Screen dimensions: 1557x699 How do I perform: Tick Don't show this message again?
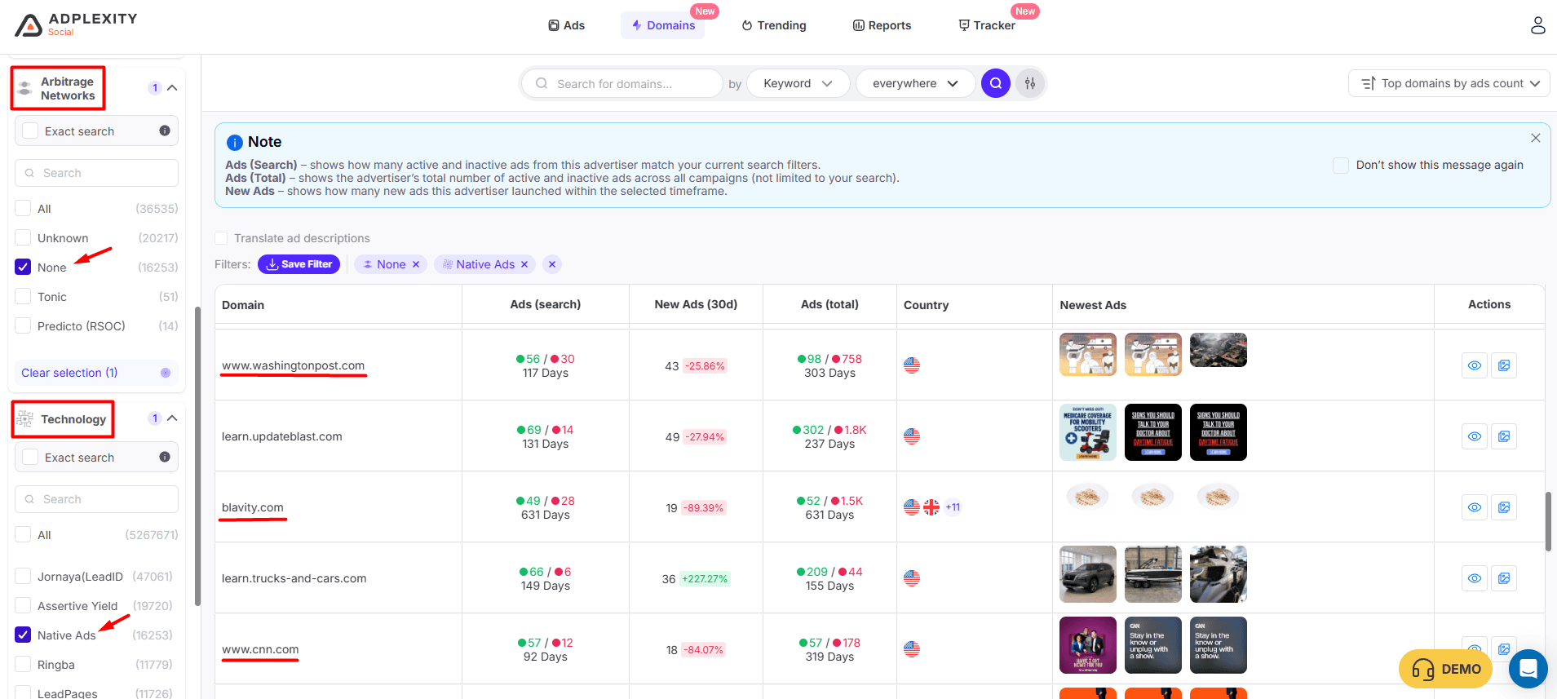[x=1341, y=165]
